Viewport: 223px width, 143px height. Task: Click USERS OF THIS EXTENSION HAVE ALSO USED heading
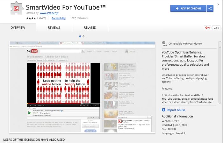coord(34,140)
